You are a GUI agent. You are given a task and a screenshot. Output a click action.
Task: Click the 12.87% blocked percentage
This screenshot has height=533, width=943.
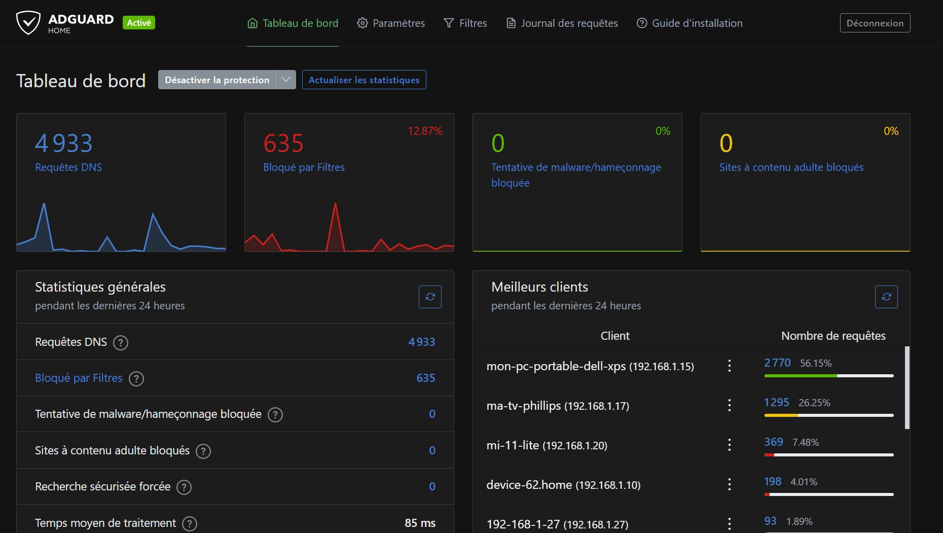pos(425,131)
